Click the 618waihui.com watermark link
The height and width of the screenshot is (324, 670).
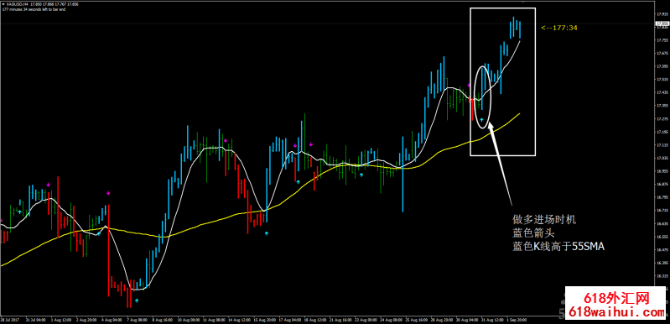pyautogui.click(x=617, y=312)
